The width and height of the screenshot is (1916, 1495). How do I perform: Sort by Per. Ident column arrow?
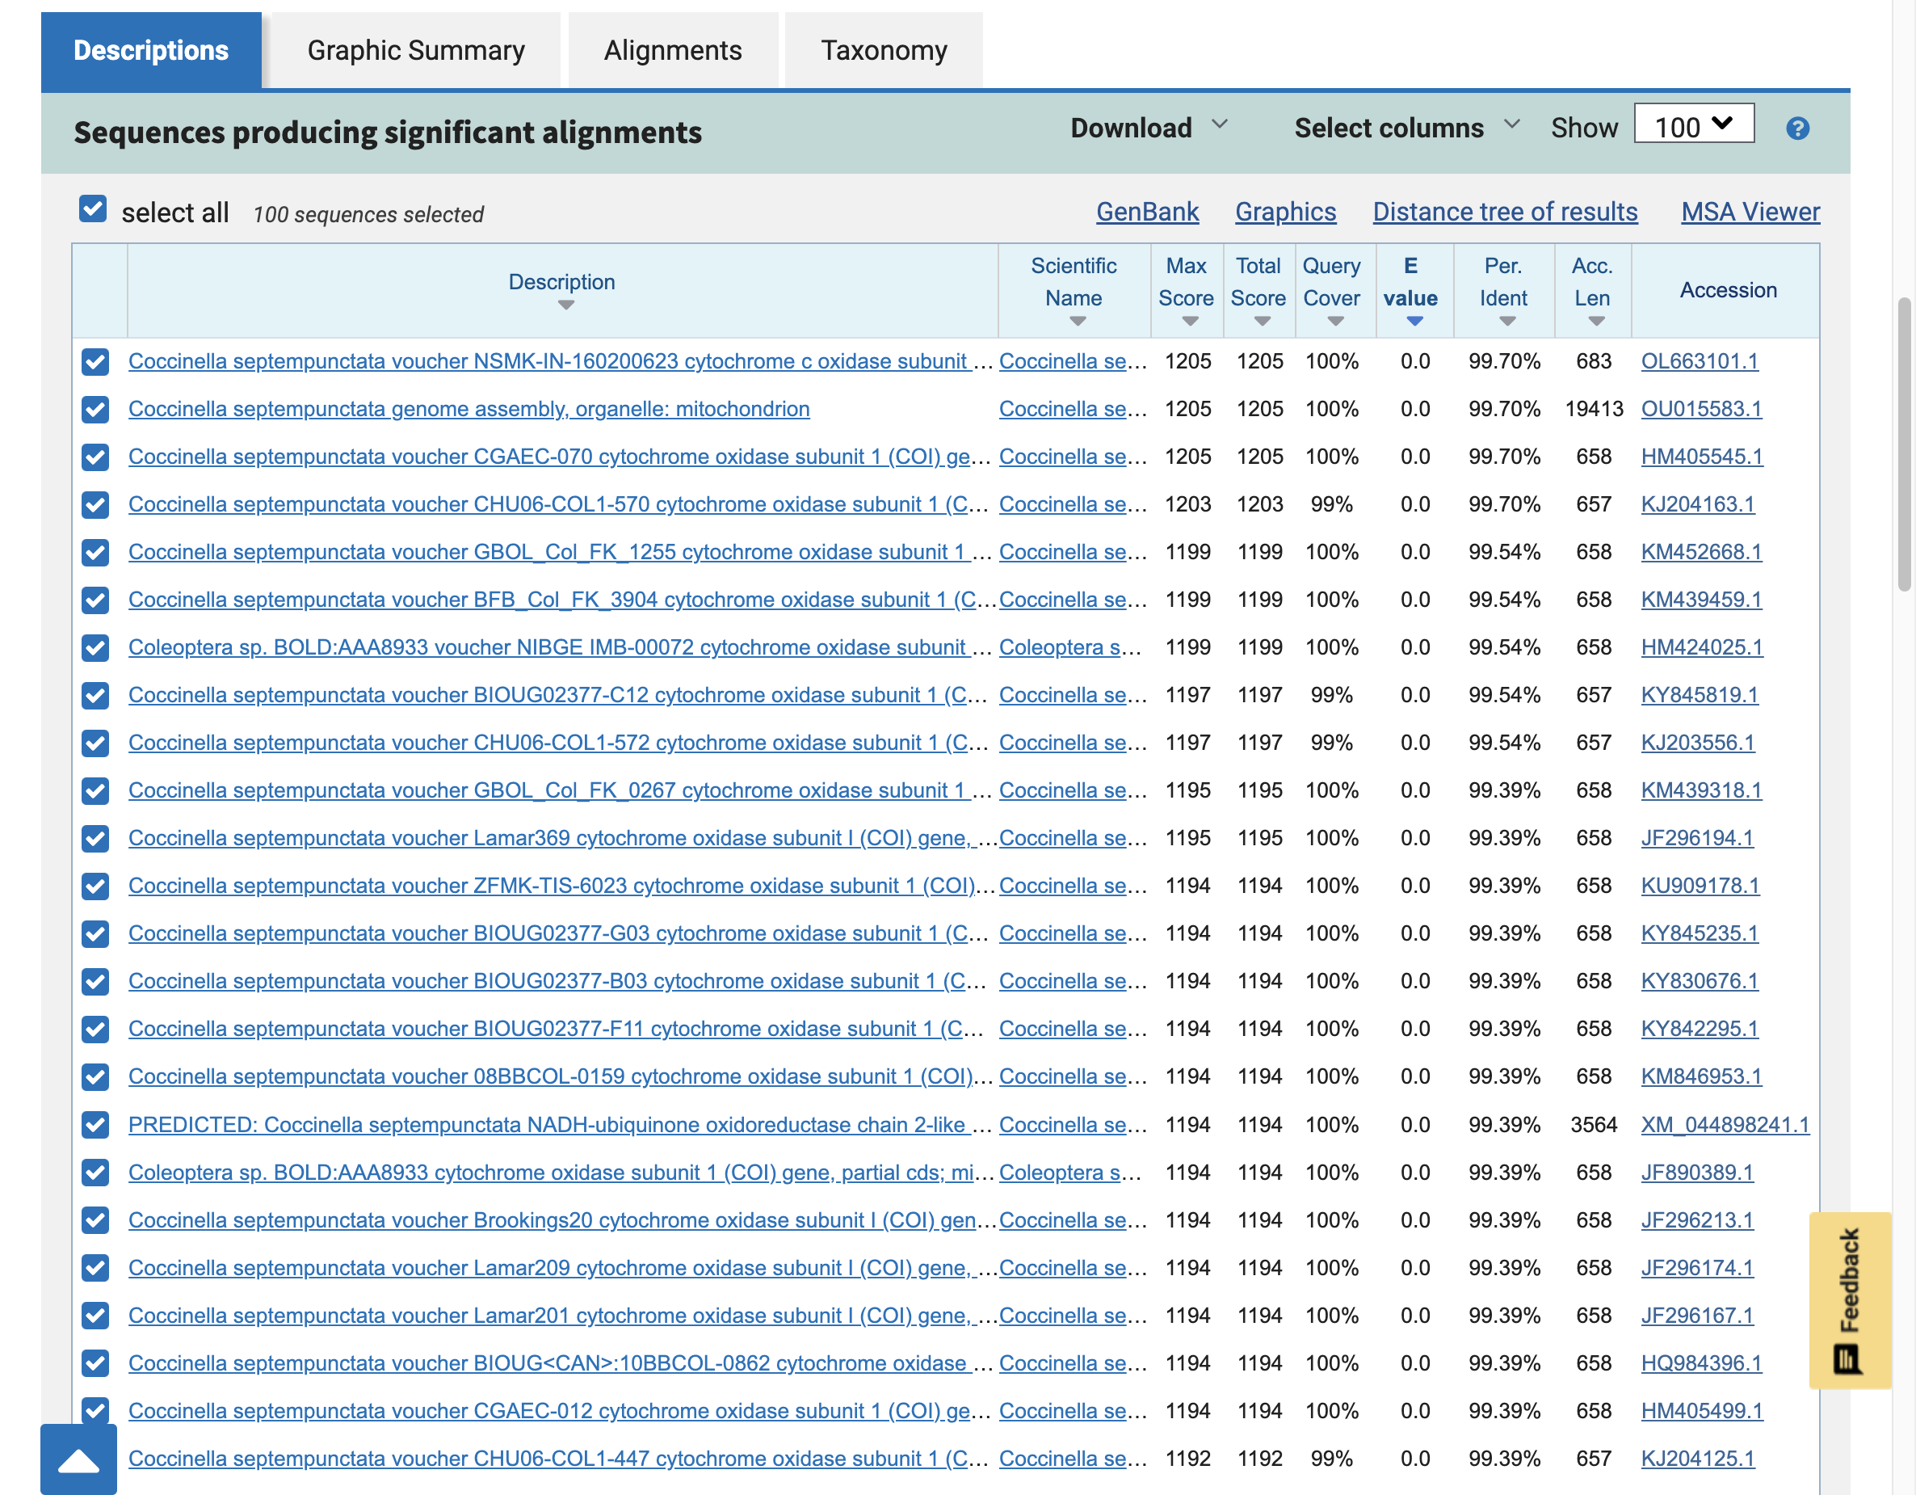1507,322
